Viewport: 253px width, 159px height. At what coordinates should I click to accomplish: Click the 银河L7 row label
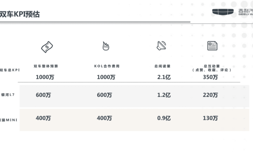point(8,95)
